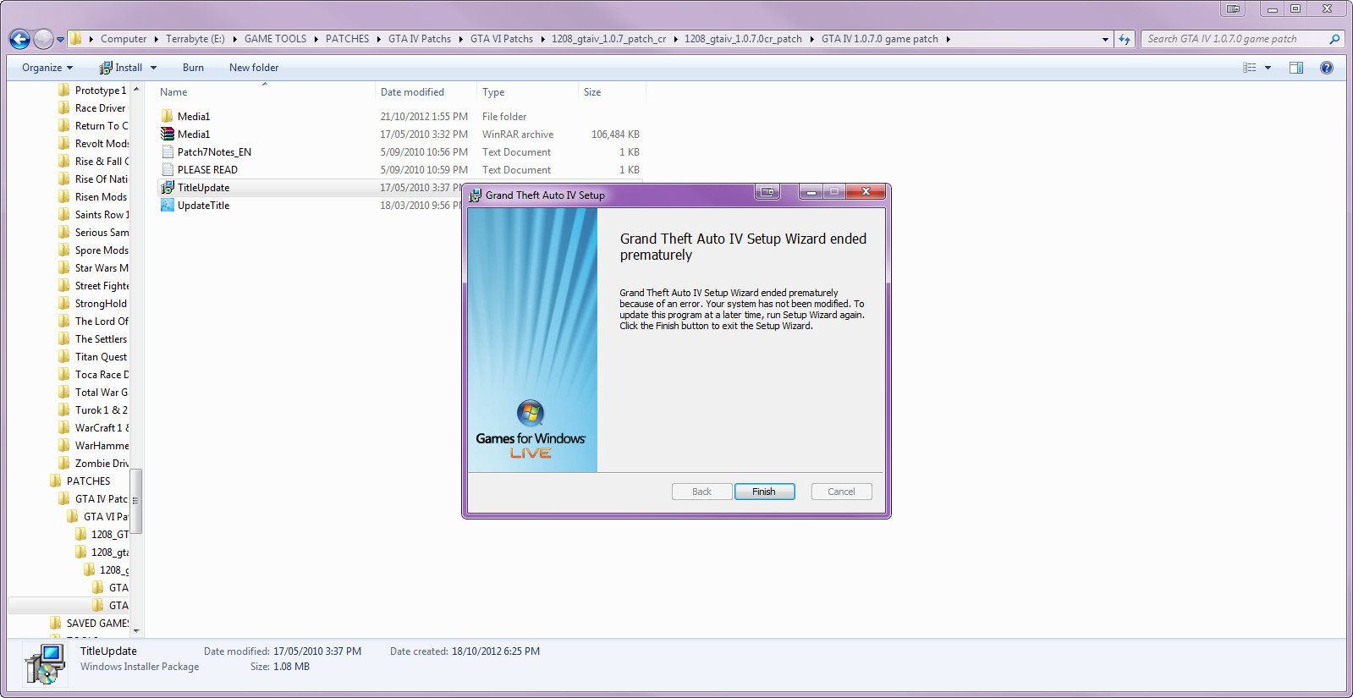Select the SAVED GAMES folder in tree

[x=97, y=624]
